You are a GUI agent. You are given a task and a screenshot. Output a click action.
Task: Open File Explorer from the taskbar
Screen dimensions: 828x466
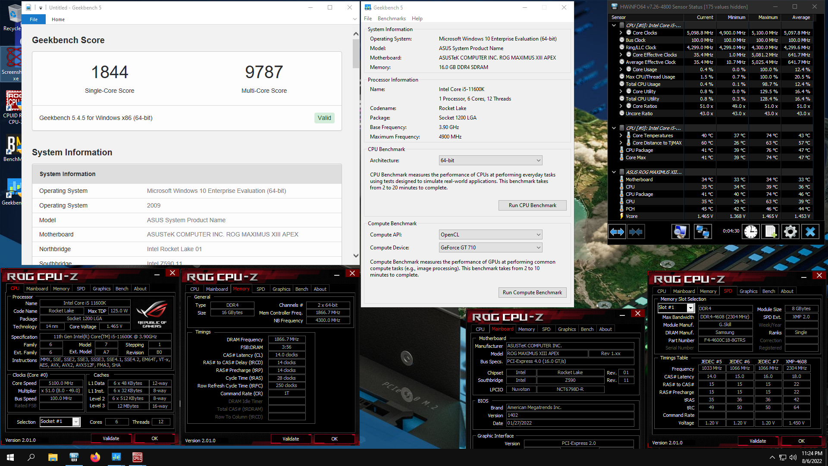pyautogui.click(x=53, y=457)
